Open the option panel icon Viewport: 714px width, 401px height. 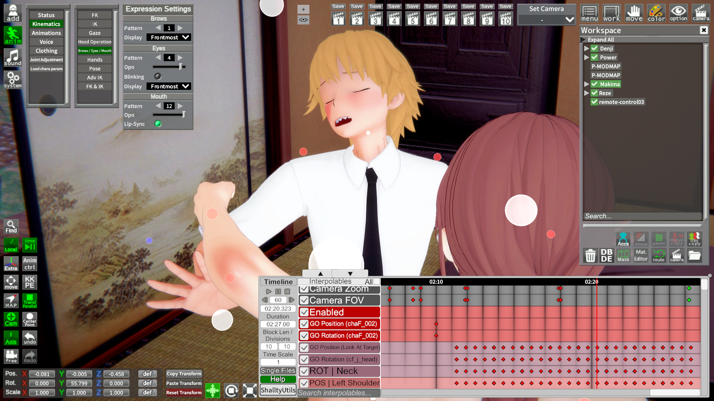[679, 13]
